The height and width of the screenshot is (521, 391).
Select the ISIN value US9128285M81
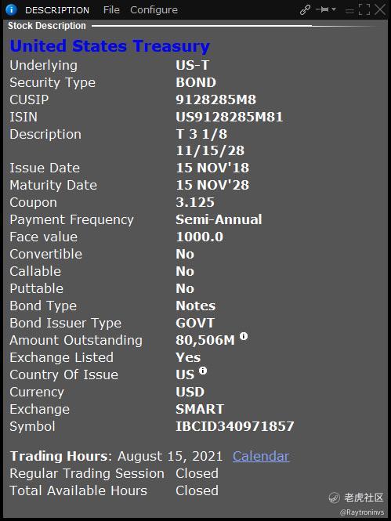(x=230, y=117)
